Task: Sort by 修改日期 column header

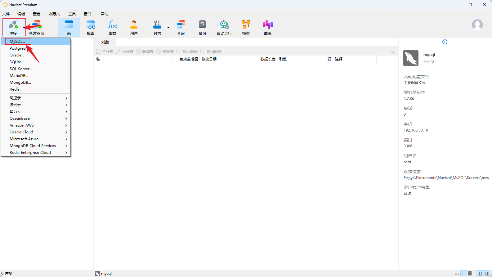Action: (221, 59)
